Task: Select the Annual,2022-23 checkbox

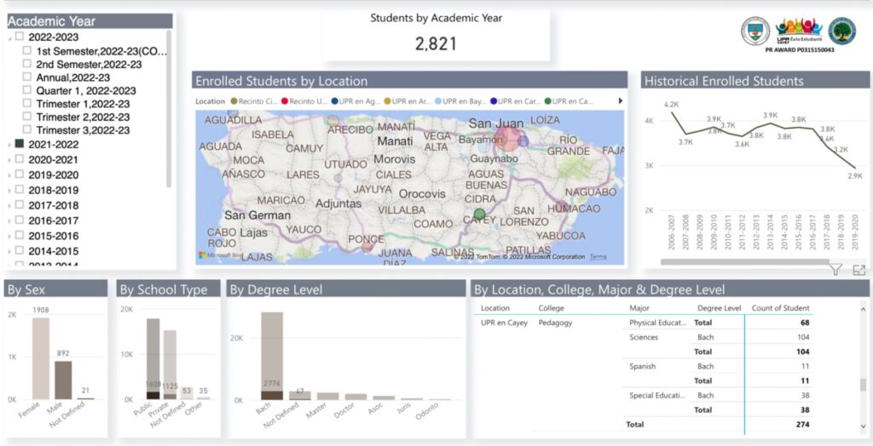Action: pos(27,77)
